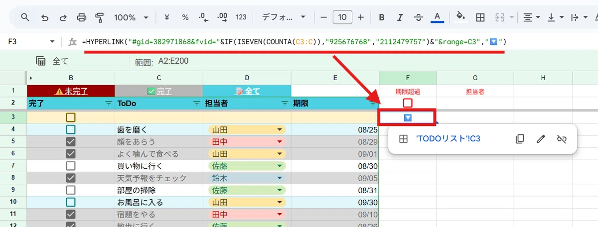This screenshot has width=598, height=227.
Task: Increase decimal places
Action: (x=223, y=17)
